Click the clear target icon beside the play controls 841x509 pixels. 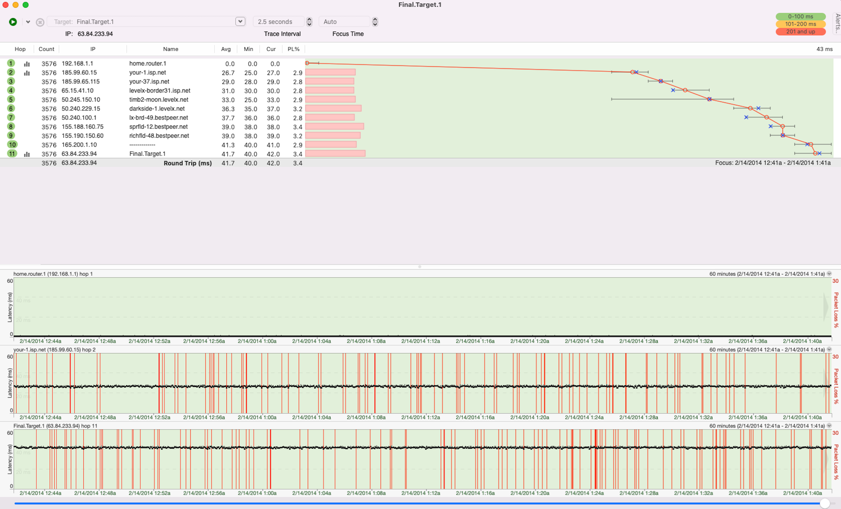[x=40, y=22]
